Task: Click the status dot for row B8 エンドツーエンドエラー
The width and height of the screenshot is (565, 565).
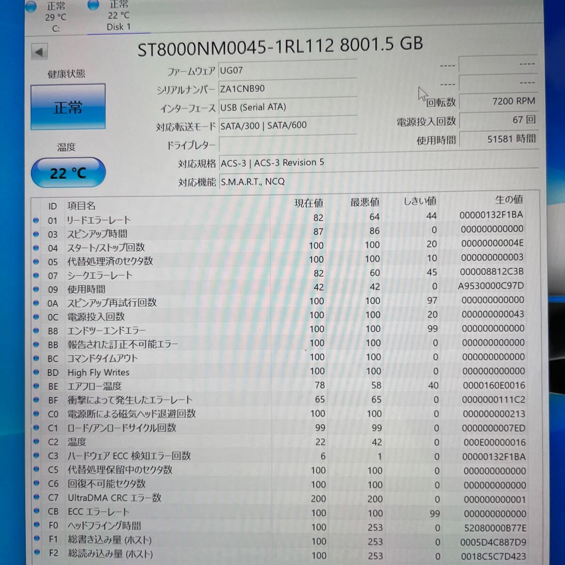Action: [x=36, y=331]
